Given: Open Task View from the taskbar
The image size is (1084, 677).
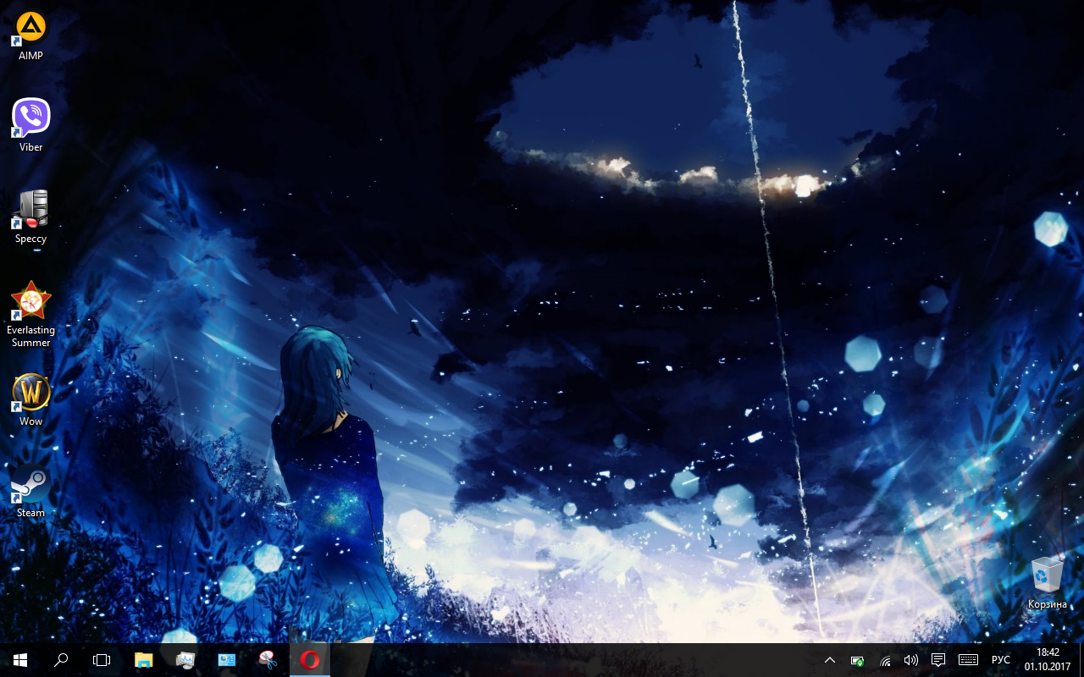Looking at the screenshot, I should 102,660.
